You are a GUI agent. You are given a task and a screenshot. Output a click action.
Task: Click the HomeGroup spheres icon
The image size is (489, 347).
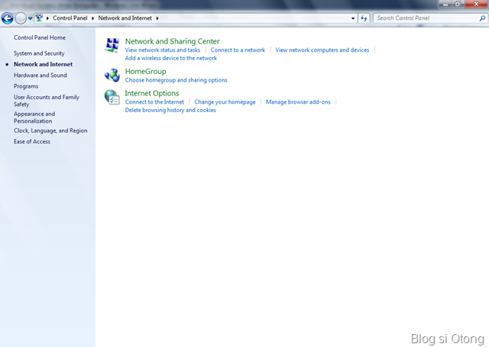pyautogui.click(x=112, y=76)
